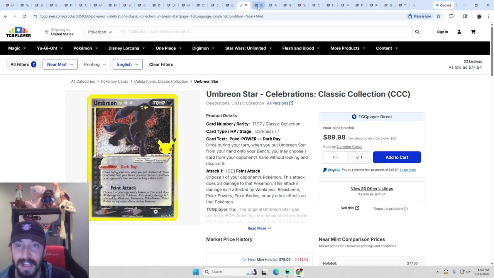494x278 pixels.
Task: Expand the Magic menu
Action: click(x=17, y=48)
